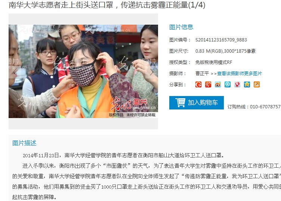Share via the red G icon
The image size is (281, 201).
coord(198,84)
